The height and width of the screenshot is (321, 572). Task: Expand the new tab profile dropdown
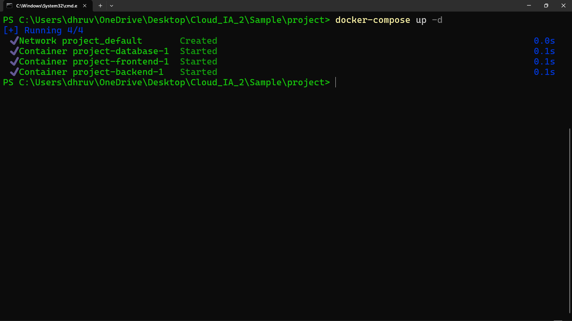tap(111, 6)
